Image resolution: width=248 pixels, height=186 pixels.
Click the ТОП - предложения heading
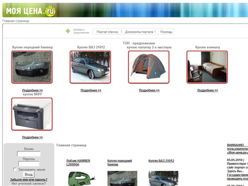pyautogui.click(x=139, y=43)
